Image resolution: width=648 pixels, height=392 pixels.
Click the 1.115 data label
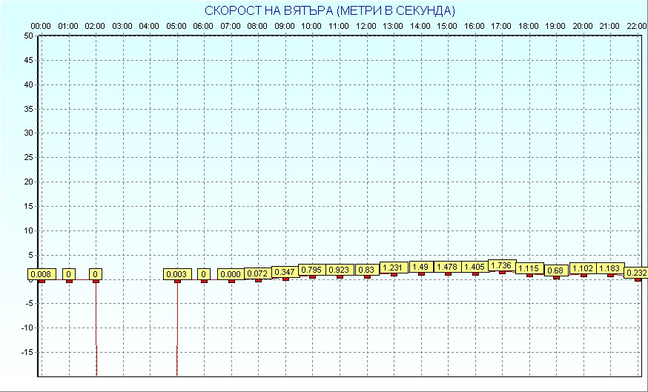[529, 268]
